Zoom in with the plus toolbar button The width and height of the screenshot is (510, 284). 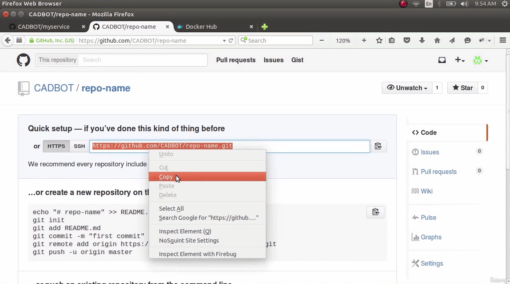(364, 40)
